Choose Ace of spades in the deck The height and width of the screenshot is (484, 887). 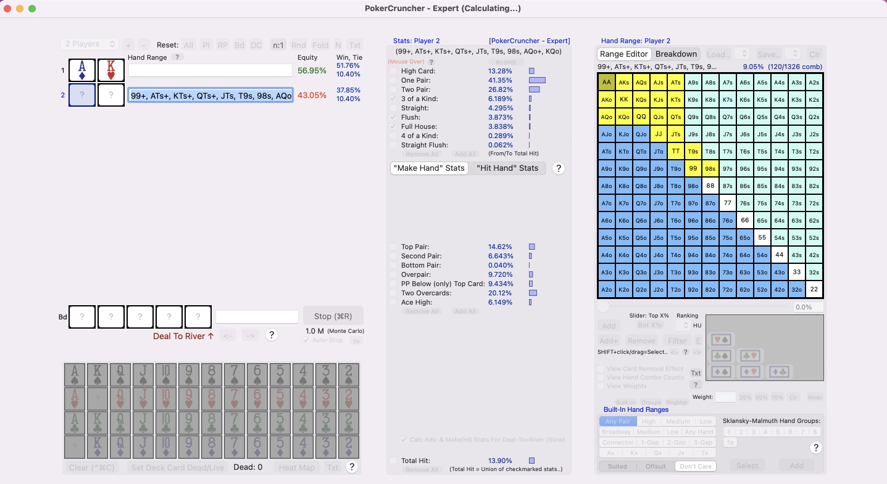(x=75, y=374)
